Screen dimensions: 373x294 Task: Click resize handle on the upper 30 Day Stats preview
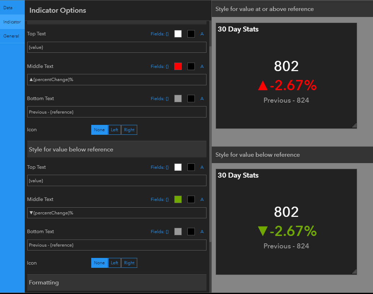pos(354,125)
